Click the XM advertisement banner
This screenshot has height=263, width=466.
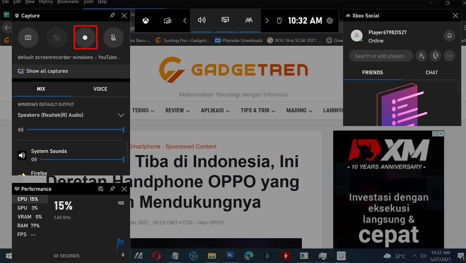pos(388,190)
